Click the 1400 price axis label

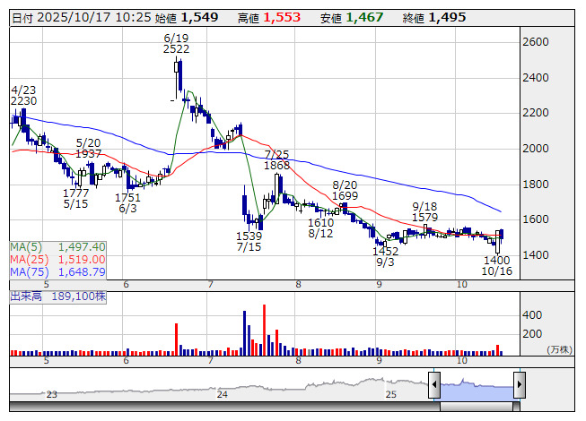tap(536, 255)
